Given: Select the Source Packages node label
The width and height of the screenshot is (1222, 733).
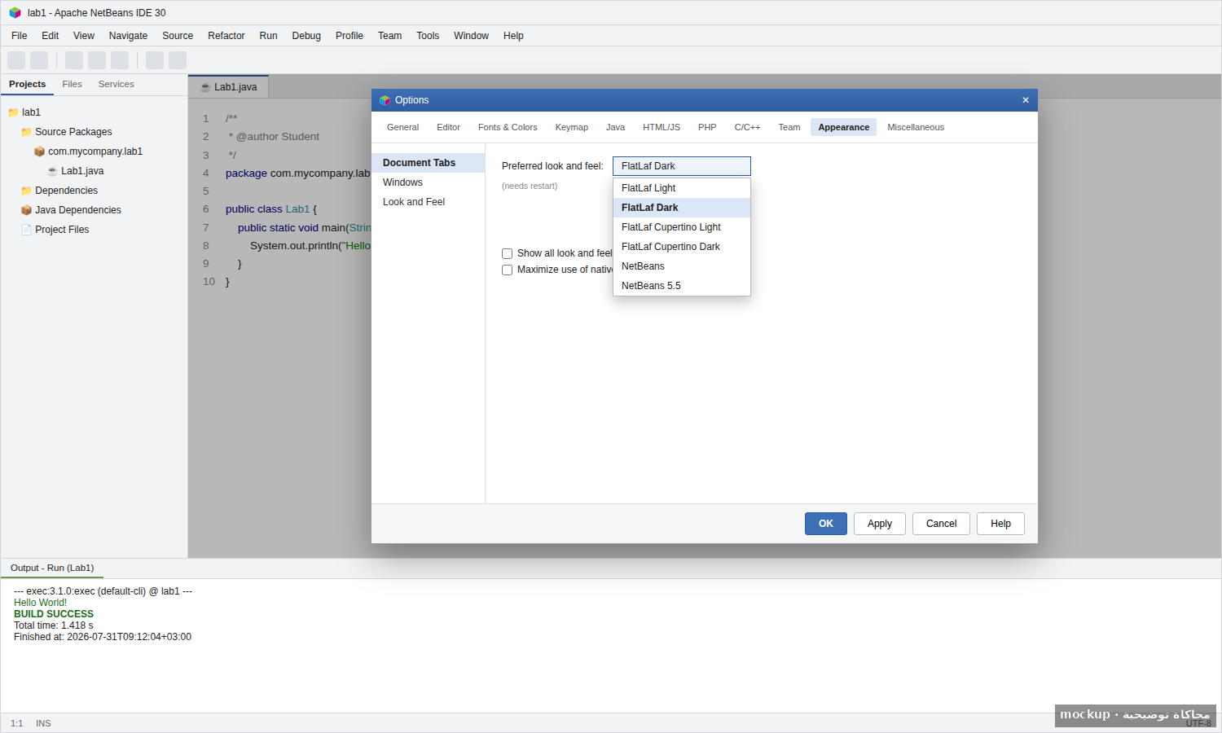Looking at the screenshot, I should 73,132.
